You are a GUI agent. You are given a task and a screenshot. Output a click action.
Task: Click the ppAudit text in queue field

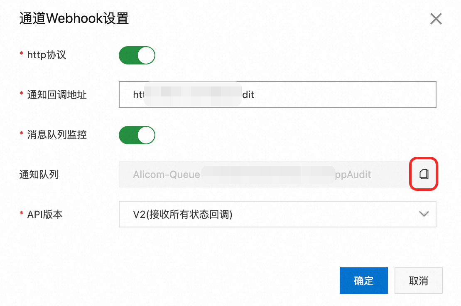(x=353, y=175)
